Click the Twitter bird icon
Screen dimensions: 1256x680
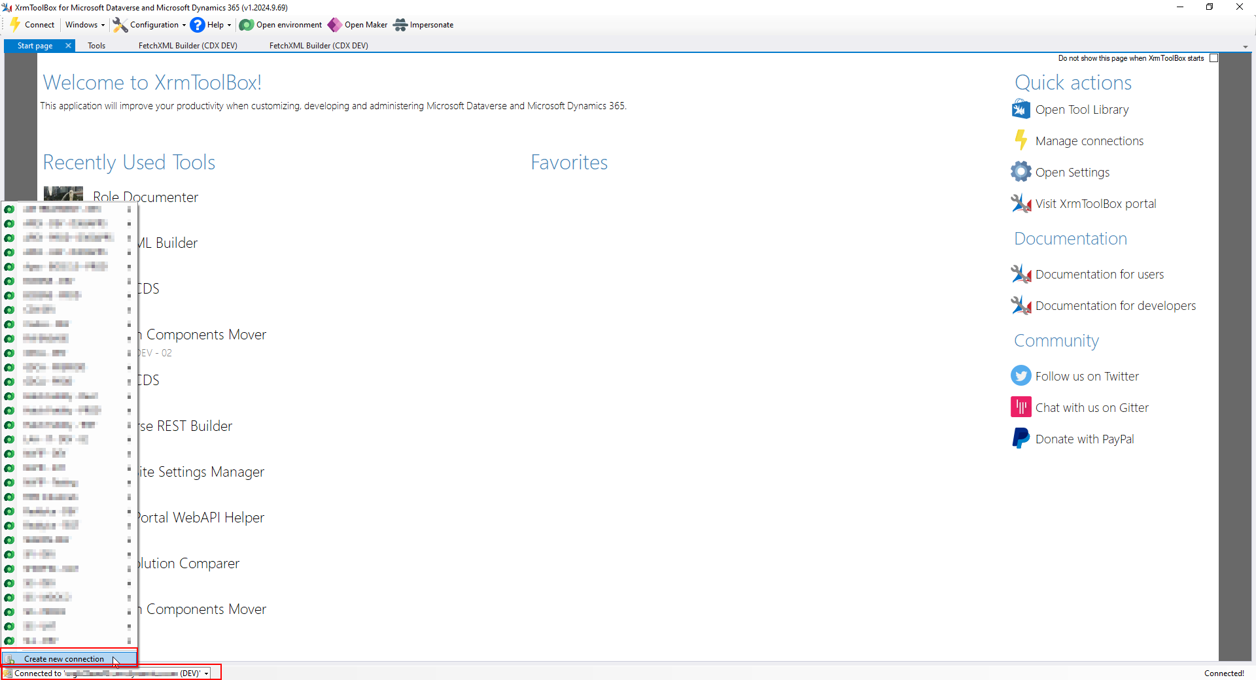pyautogui.click(x=1021, y=376)
